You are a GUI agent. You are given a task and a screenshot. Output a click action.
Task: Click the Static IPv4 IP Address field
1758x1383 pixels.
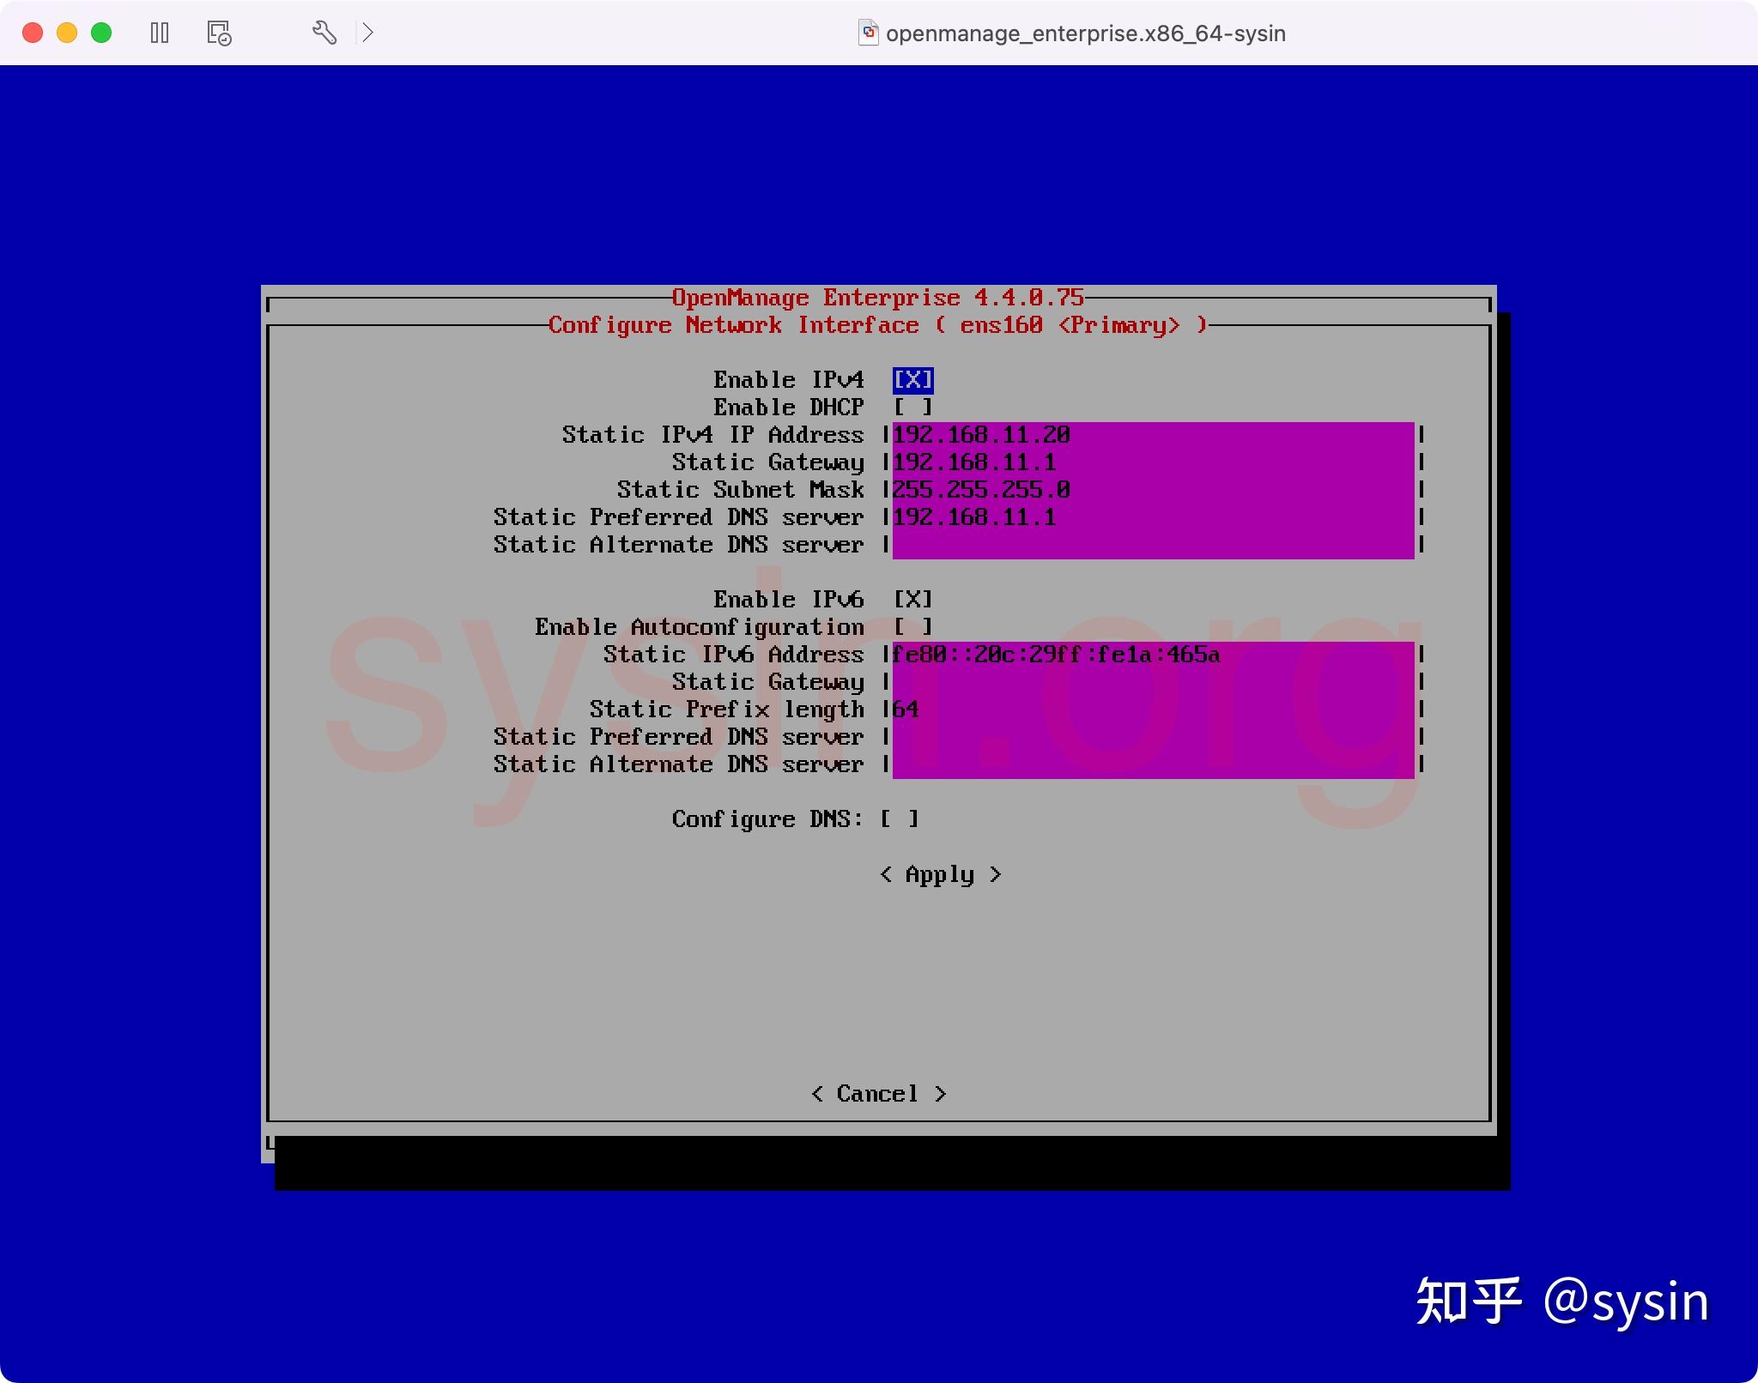click(x=1153, y=435)
